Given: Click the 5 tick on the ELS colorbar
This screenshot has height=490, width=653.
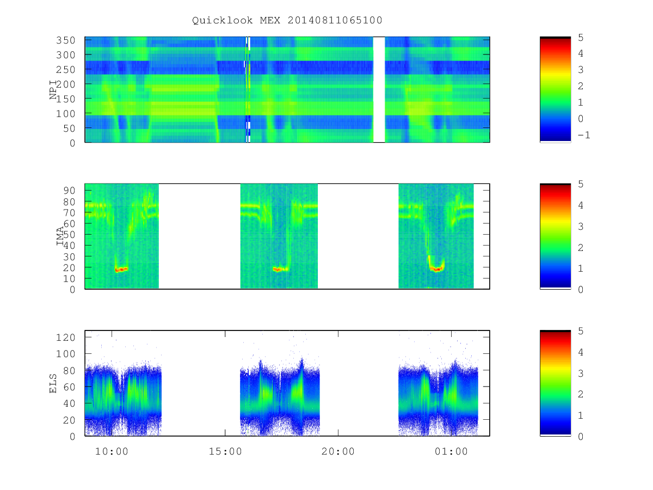Looking at the screenshot, I should tap(581, 331).
